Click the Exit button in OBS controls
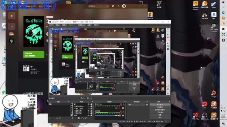 pos(160,117)
